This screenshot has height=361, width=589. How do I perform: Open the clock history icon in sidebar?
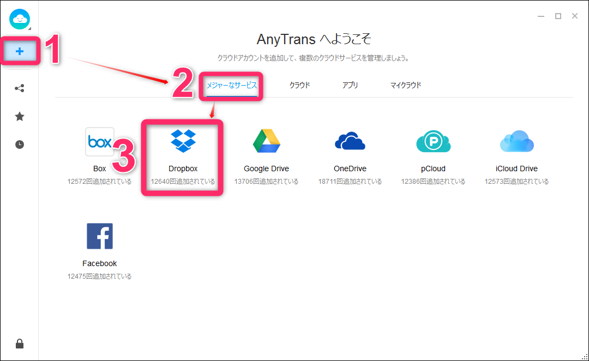pyautogui.click(x=20, y=145)
